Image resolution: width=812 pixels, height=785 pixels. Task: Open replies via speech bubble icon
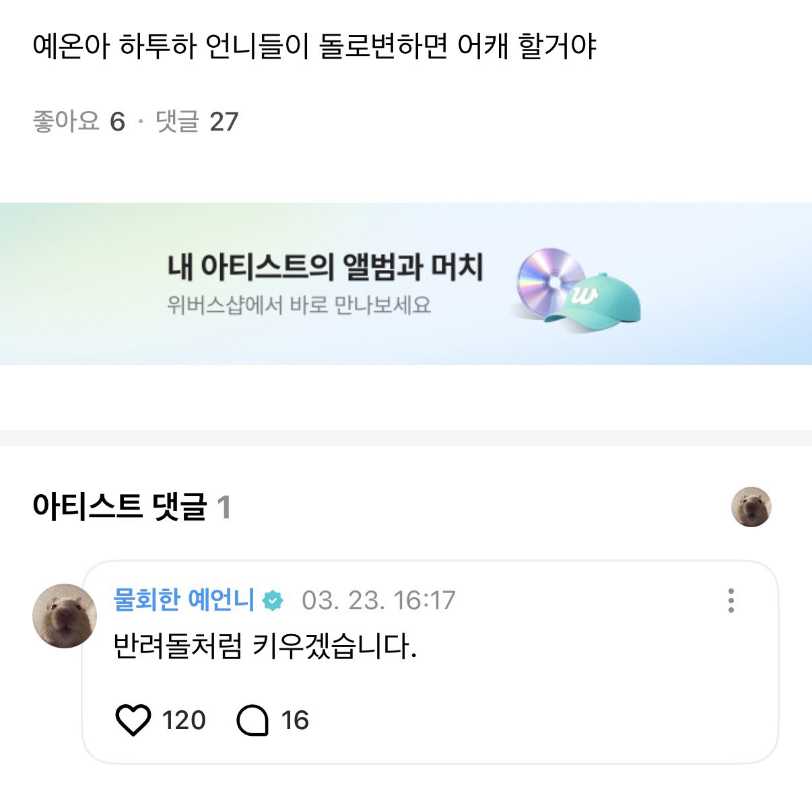[x=252, y=720]
